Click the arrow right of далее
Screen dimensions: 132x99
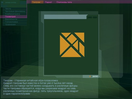pos(99,76)
